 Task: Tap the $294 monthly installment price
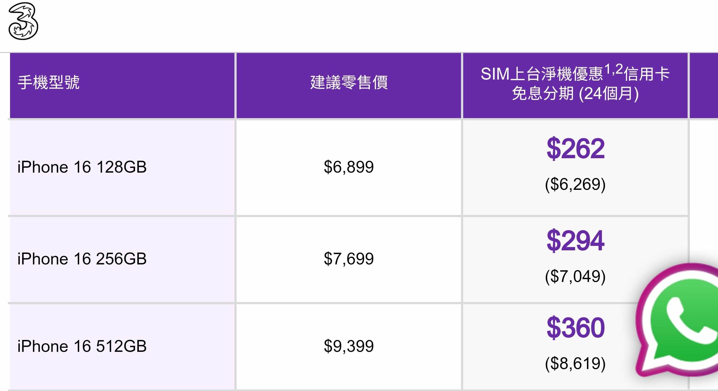coord(575,240)
